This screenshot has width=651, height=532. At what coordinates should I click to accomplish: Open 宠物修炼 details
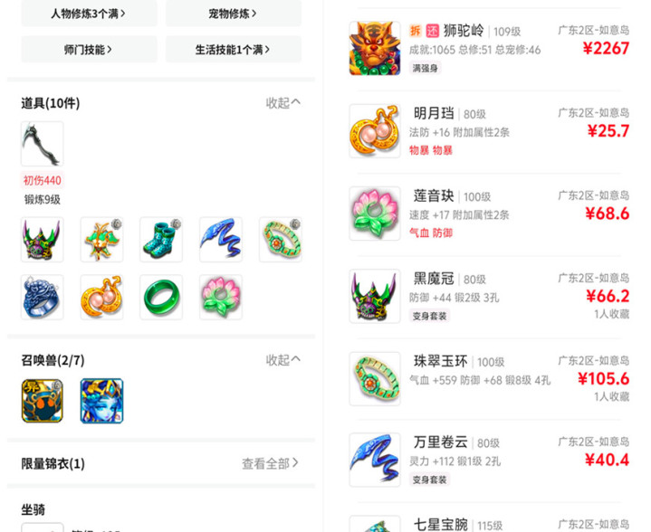234,14
